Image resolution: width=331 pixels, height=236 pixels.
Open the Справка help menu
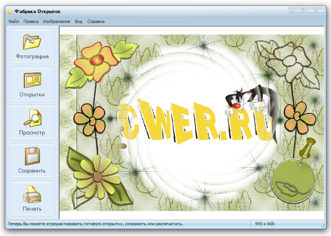[x=96, y=21]
